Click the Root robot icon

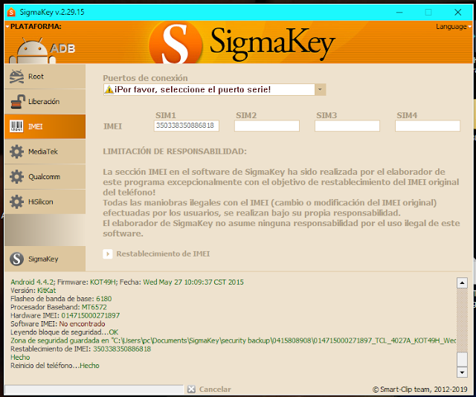point(16,77)
